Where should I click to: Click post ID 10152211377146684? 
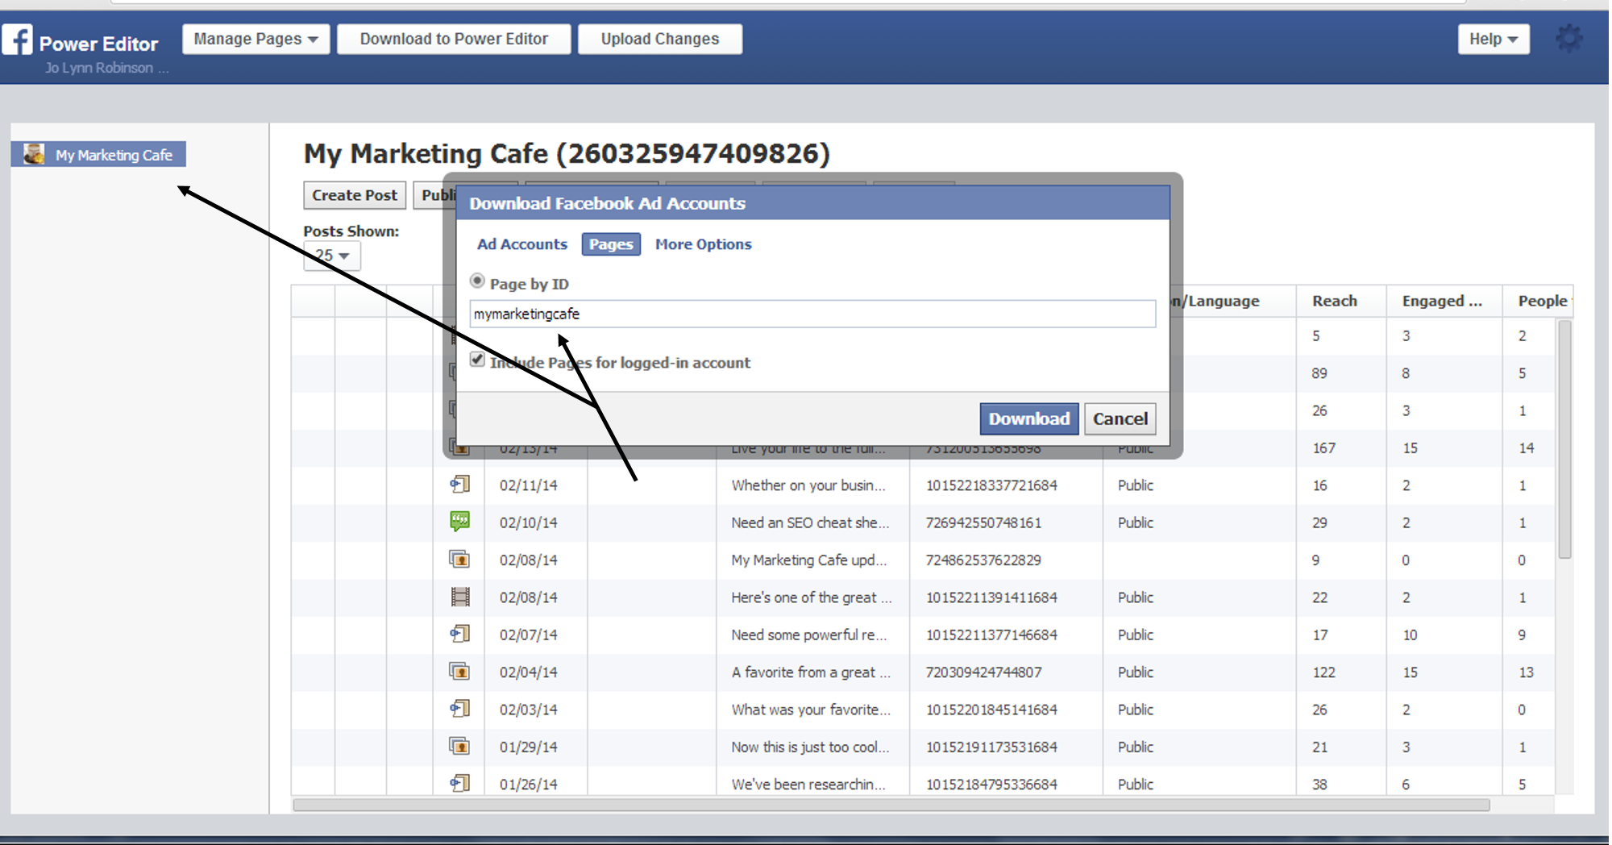[x=991, y=635]
